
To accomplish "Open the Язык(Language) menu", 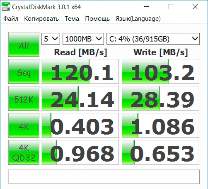I will coord(138,19).
